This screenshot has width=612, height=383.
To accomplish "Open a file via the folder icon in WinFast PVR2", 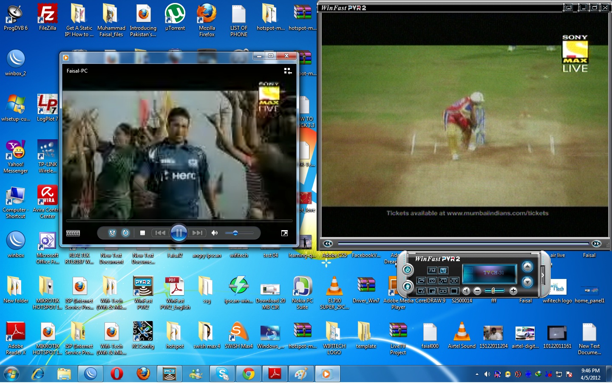I will pyautogui.click(x=421, y=281).
